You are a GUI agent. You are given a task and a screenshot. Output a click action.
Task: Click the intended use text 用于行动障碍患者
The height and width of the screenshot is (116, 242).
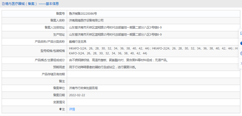point(103,67)
